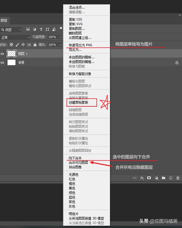
Task: Choose 向下合并 menu item
Action: (75, 158)
